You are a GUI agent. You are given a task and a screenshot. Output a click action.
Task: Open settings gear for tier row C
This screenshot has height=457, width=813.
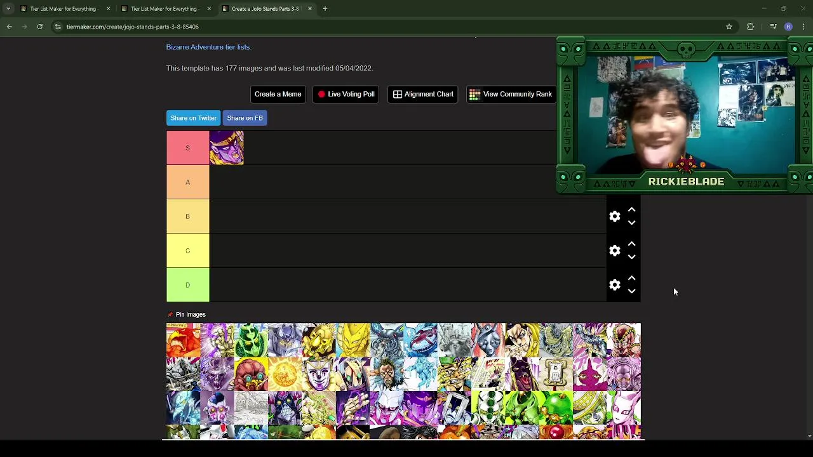point(614,251)
